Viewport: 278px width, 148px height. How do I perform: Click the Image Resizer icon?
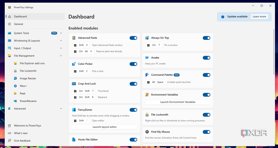coord(16,78)
